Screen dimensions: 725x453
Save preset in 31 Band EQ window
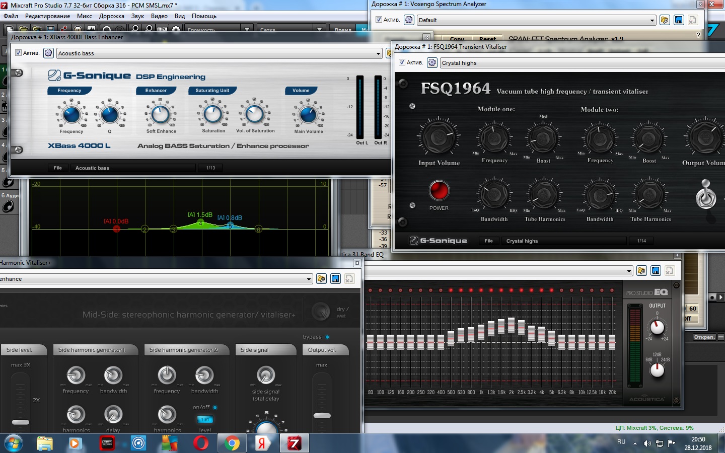tap(656, 270)
